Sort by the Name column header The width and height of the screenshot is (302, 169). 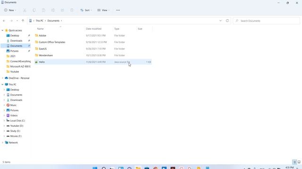(x=40, y=29)
